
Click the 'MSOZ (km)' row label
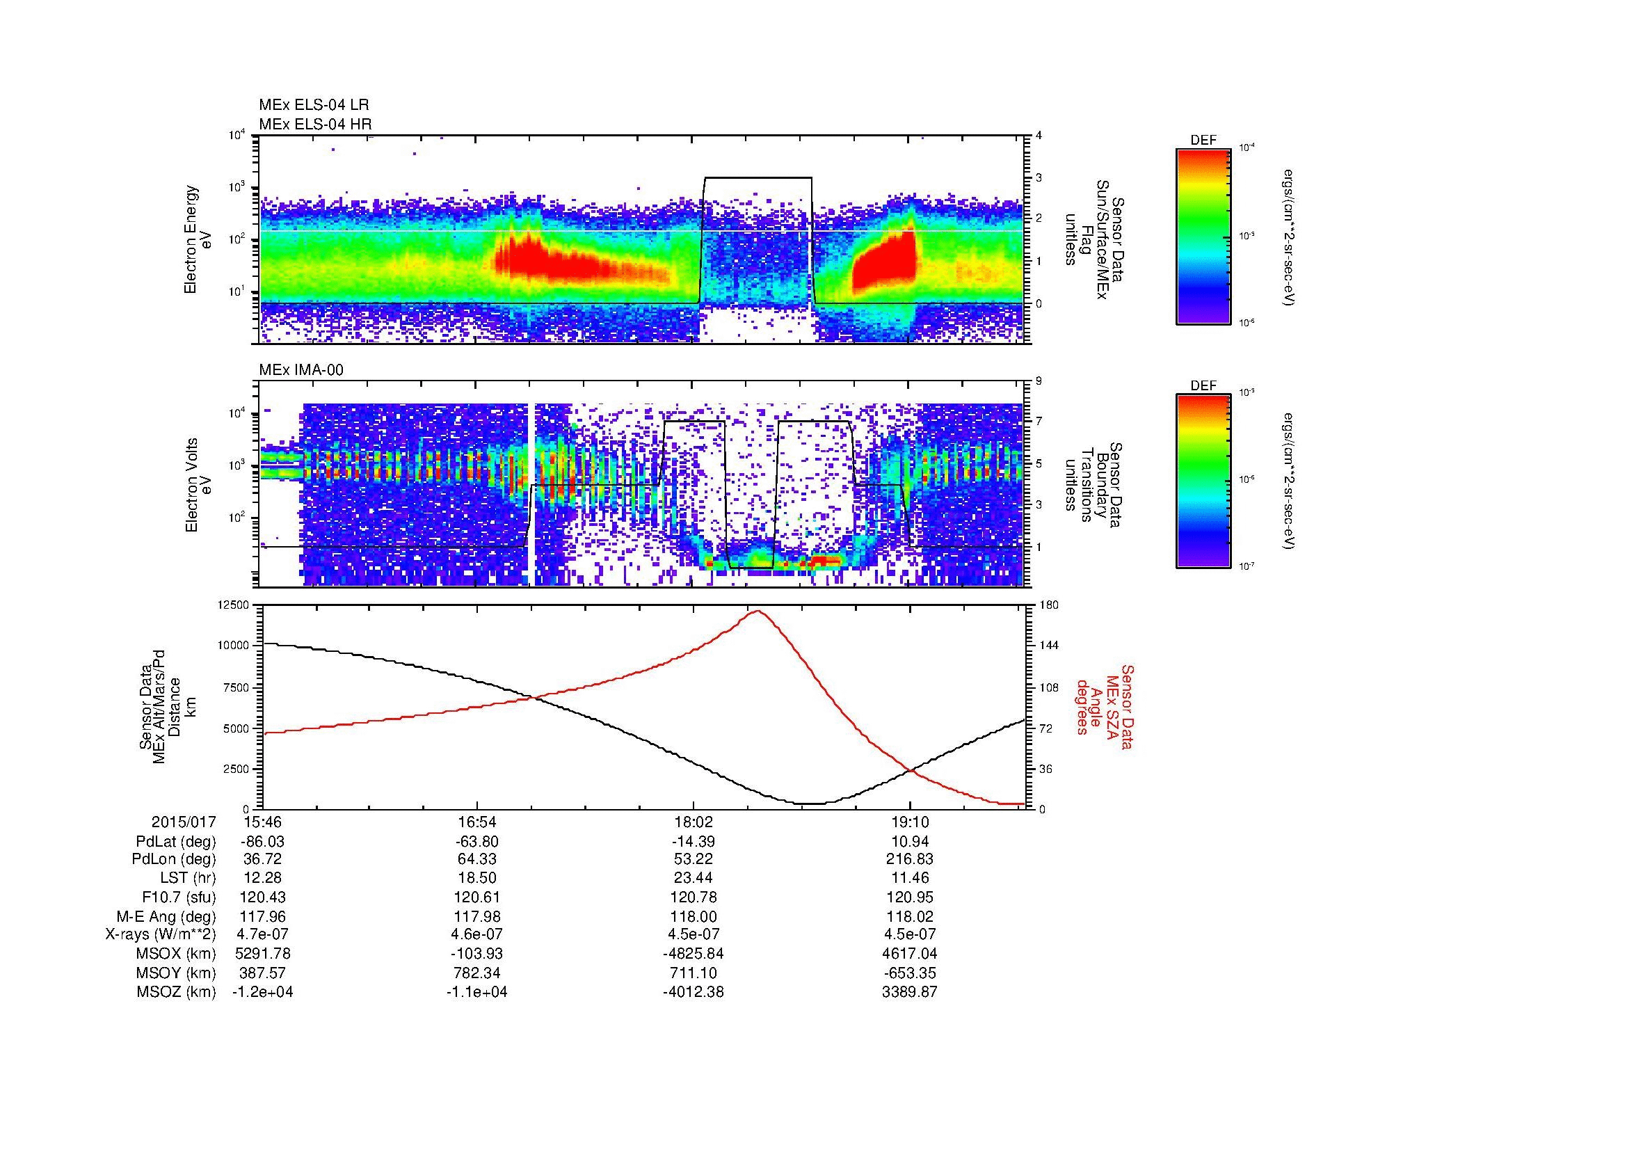[x=176, y=992]
